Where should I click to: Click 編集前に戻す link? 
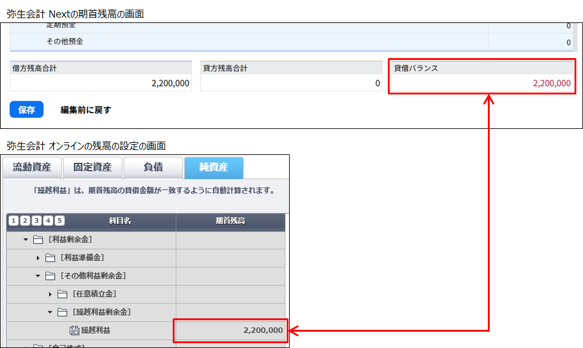click(85, 110)
